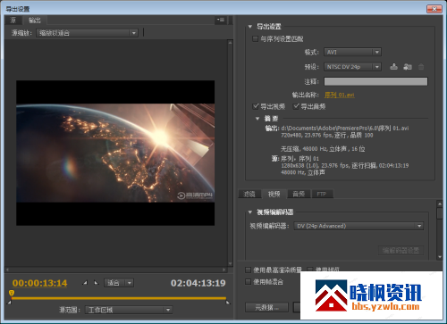Switch to the 音频 tab
This screenshot has height=324, width=447.
tap(299, 194)
